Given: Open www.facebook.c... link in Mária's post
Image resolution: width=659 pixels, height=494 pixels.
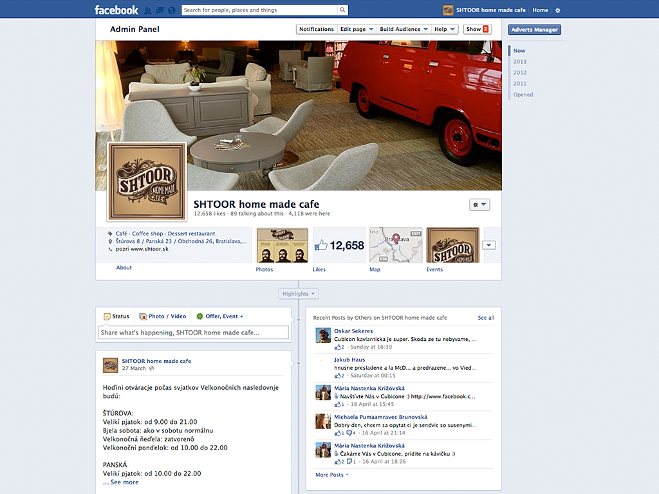Looking at the screenshot, I should pos(443,396).
